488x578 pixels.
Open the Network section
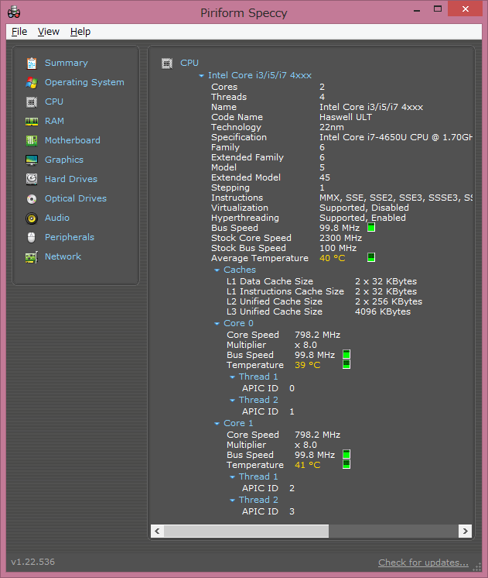[63, 256]
